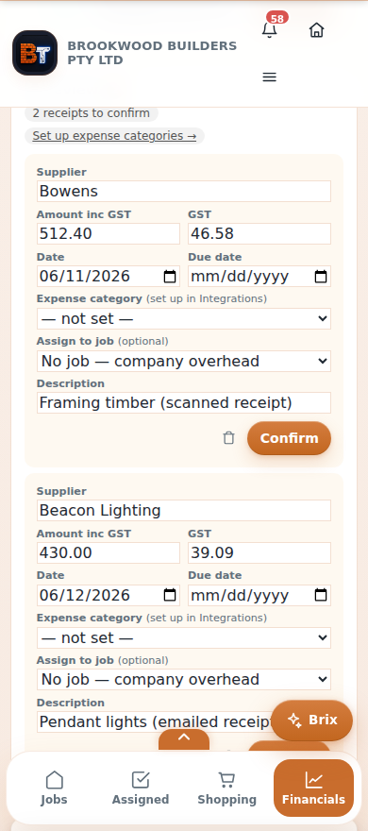
Task: Open the Shopping tab
Action: point(226,788)
